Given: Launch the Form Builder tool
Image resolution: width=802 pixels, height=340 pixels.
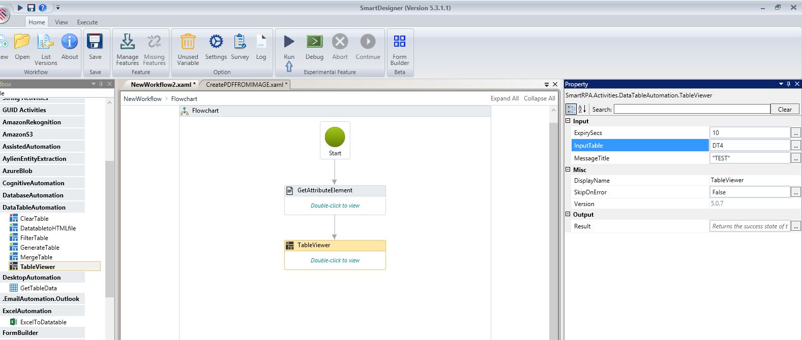Looking at the screenshot, I should 399,42.
